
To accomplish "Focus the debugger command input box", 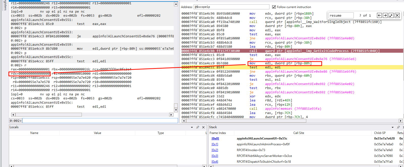I will [100, 121].
